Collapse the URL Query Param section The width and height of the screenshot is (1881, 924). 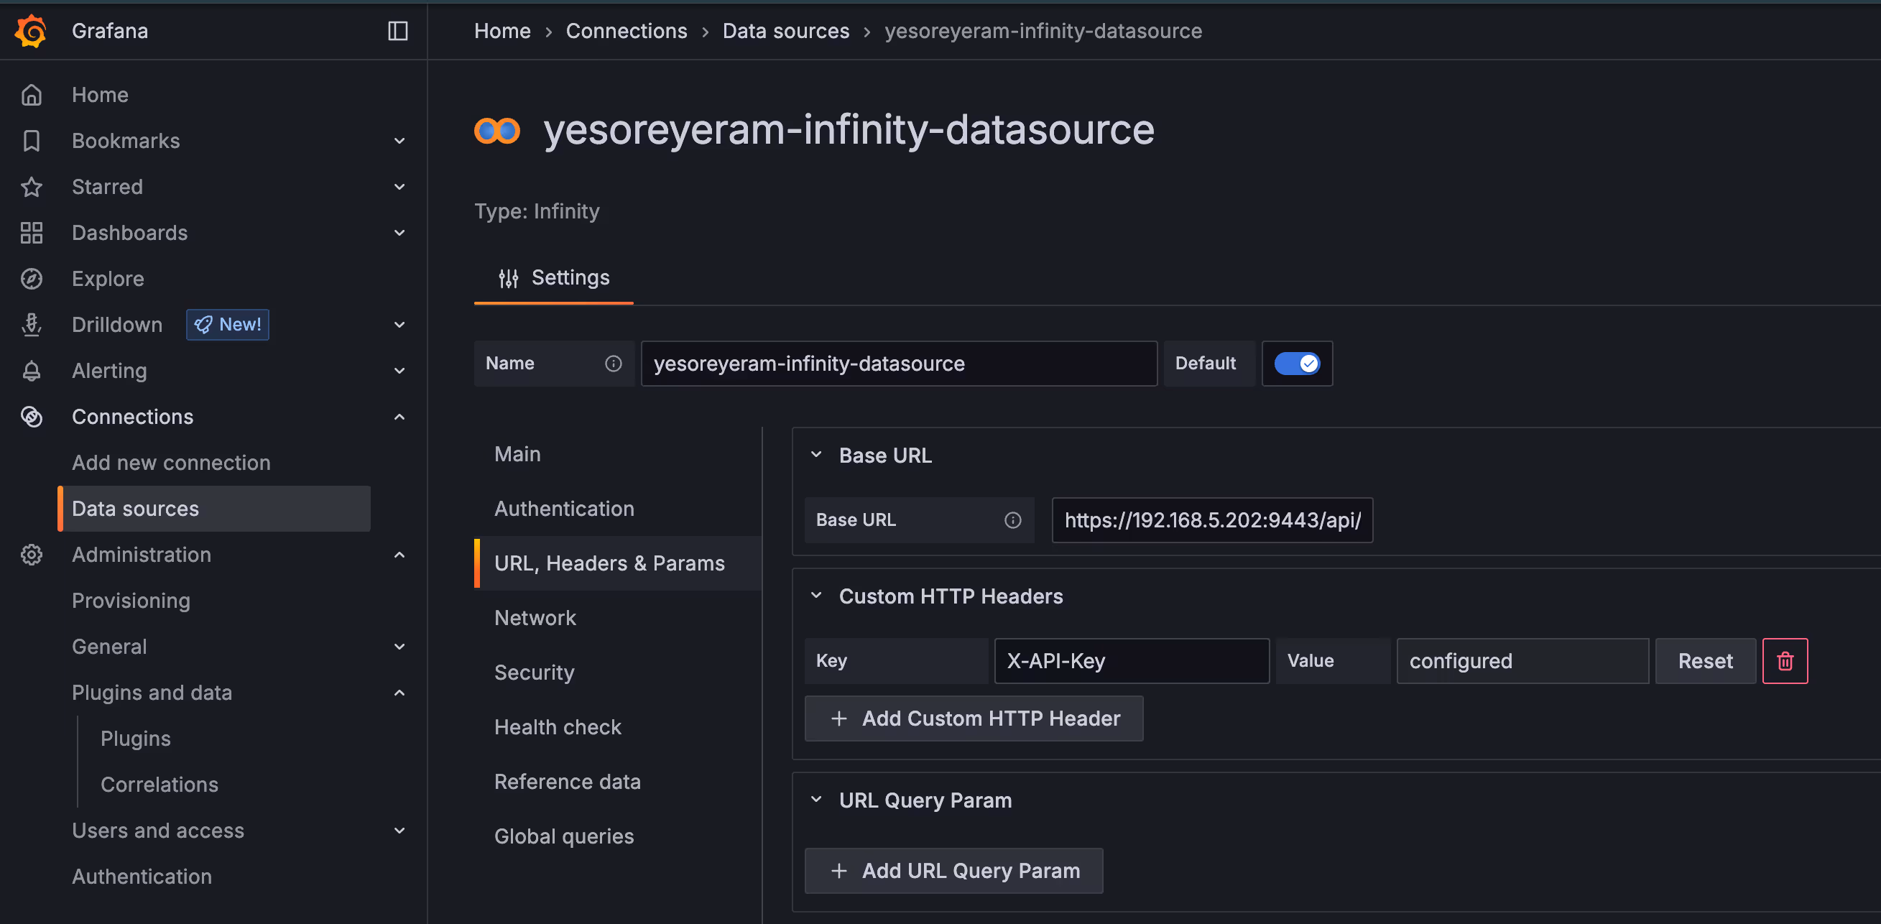[x=815, y=799]
